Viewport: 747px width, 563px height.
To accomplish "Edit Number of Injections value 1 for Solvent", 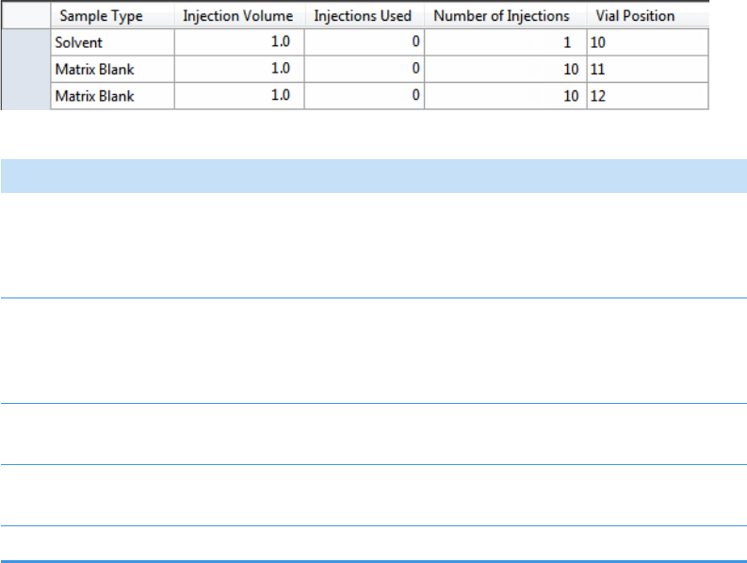I will click(x=506, y=42).
